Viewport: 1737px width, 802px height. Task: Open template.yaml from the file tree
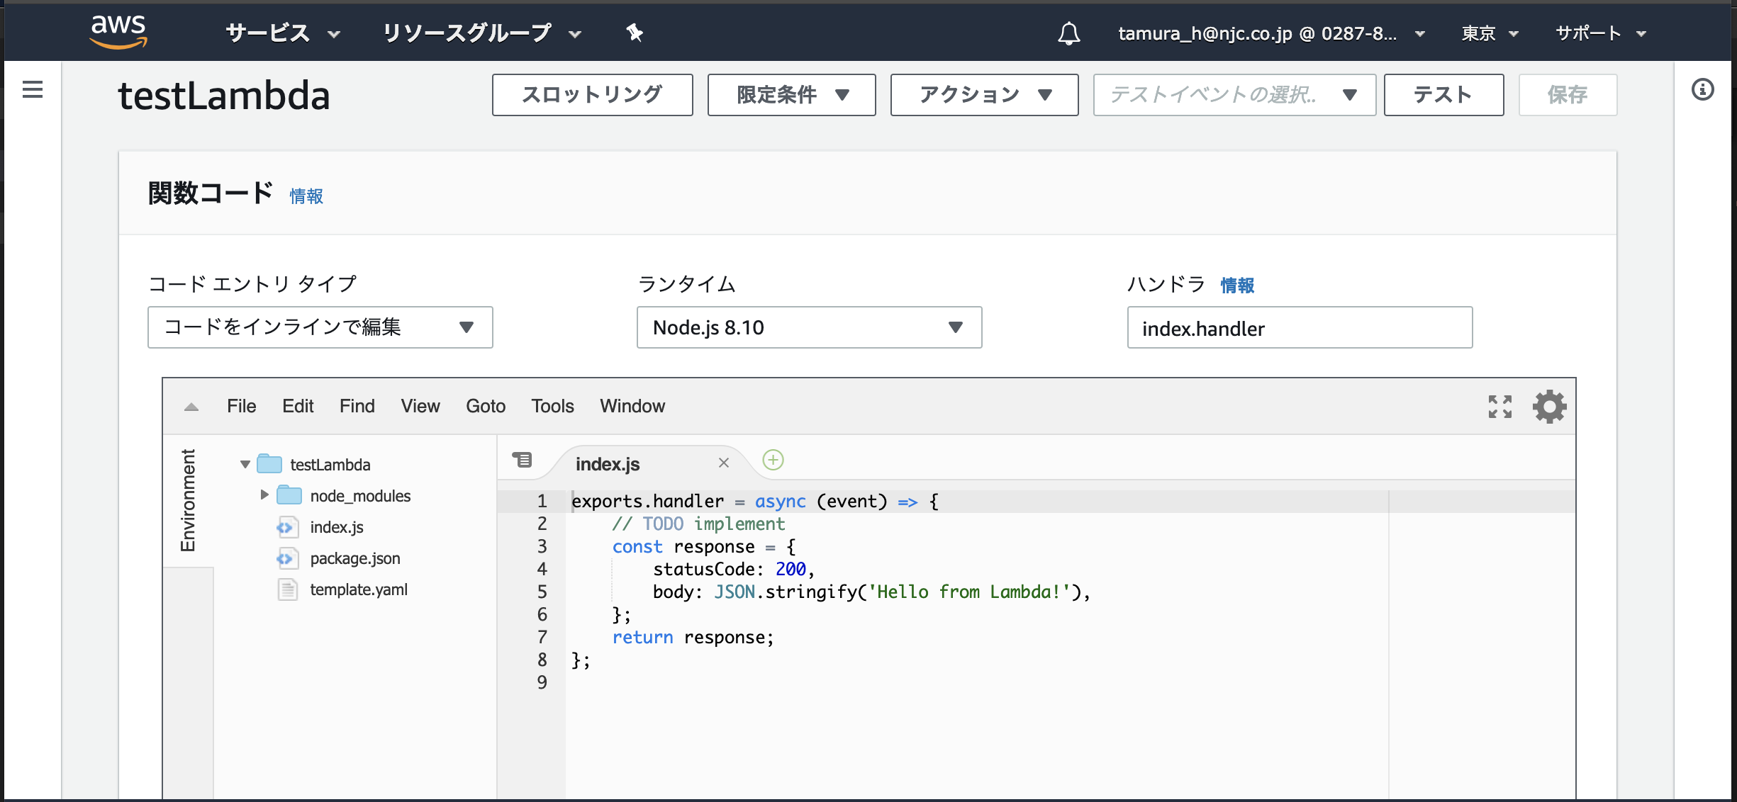point(359,589)
